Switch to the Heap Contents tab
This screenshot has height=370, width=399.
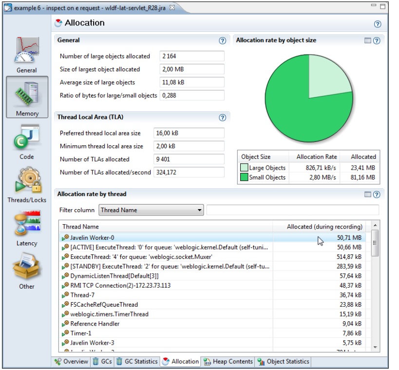point(228,362)
